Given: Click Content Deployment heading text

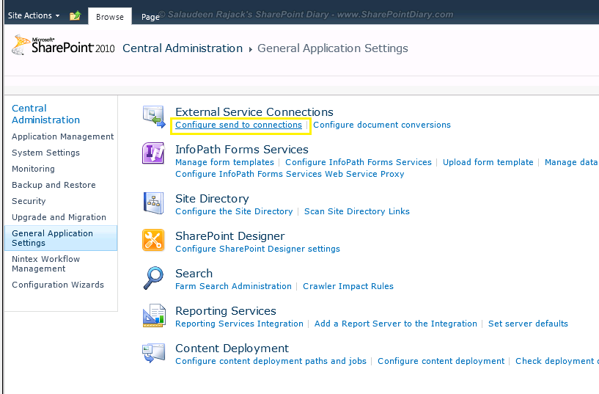Looking at the screenshot, I should pos(232,349).
